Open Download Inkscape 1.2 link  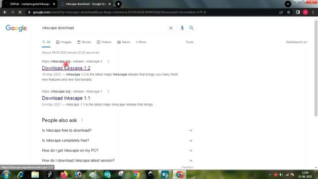pyautogui.click(x=66, y=68)
